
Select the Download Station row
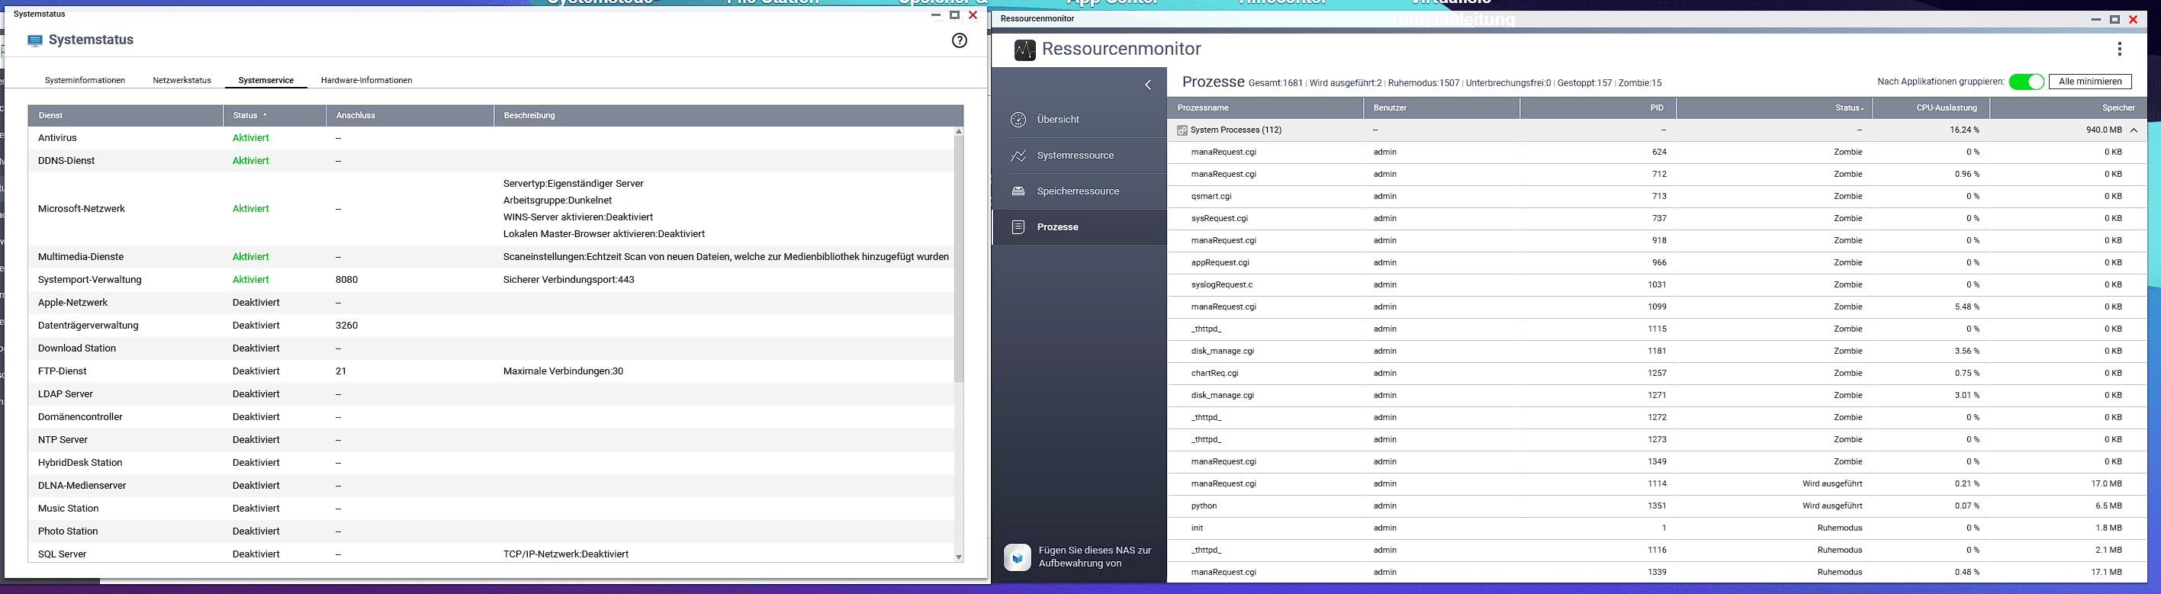pos(490,348)
